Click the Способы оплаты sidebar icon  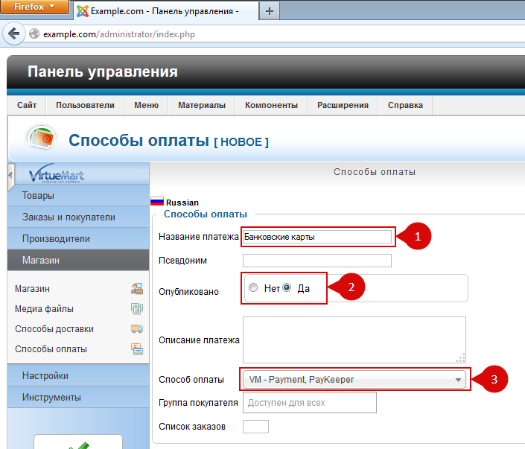136,349
